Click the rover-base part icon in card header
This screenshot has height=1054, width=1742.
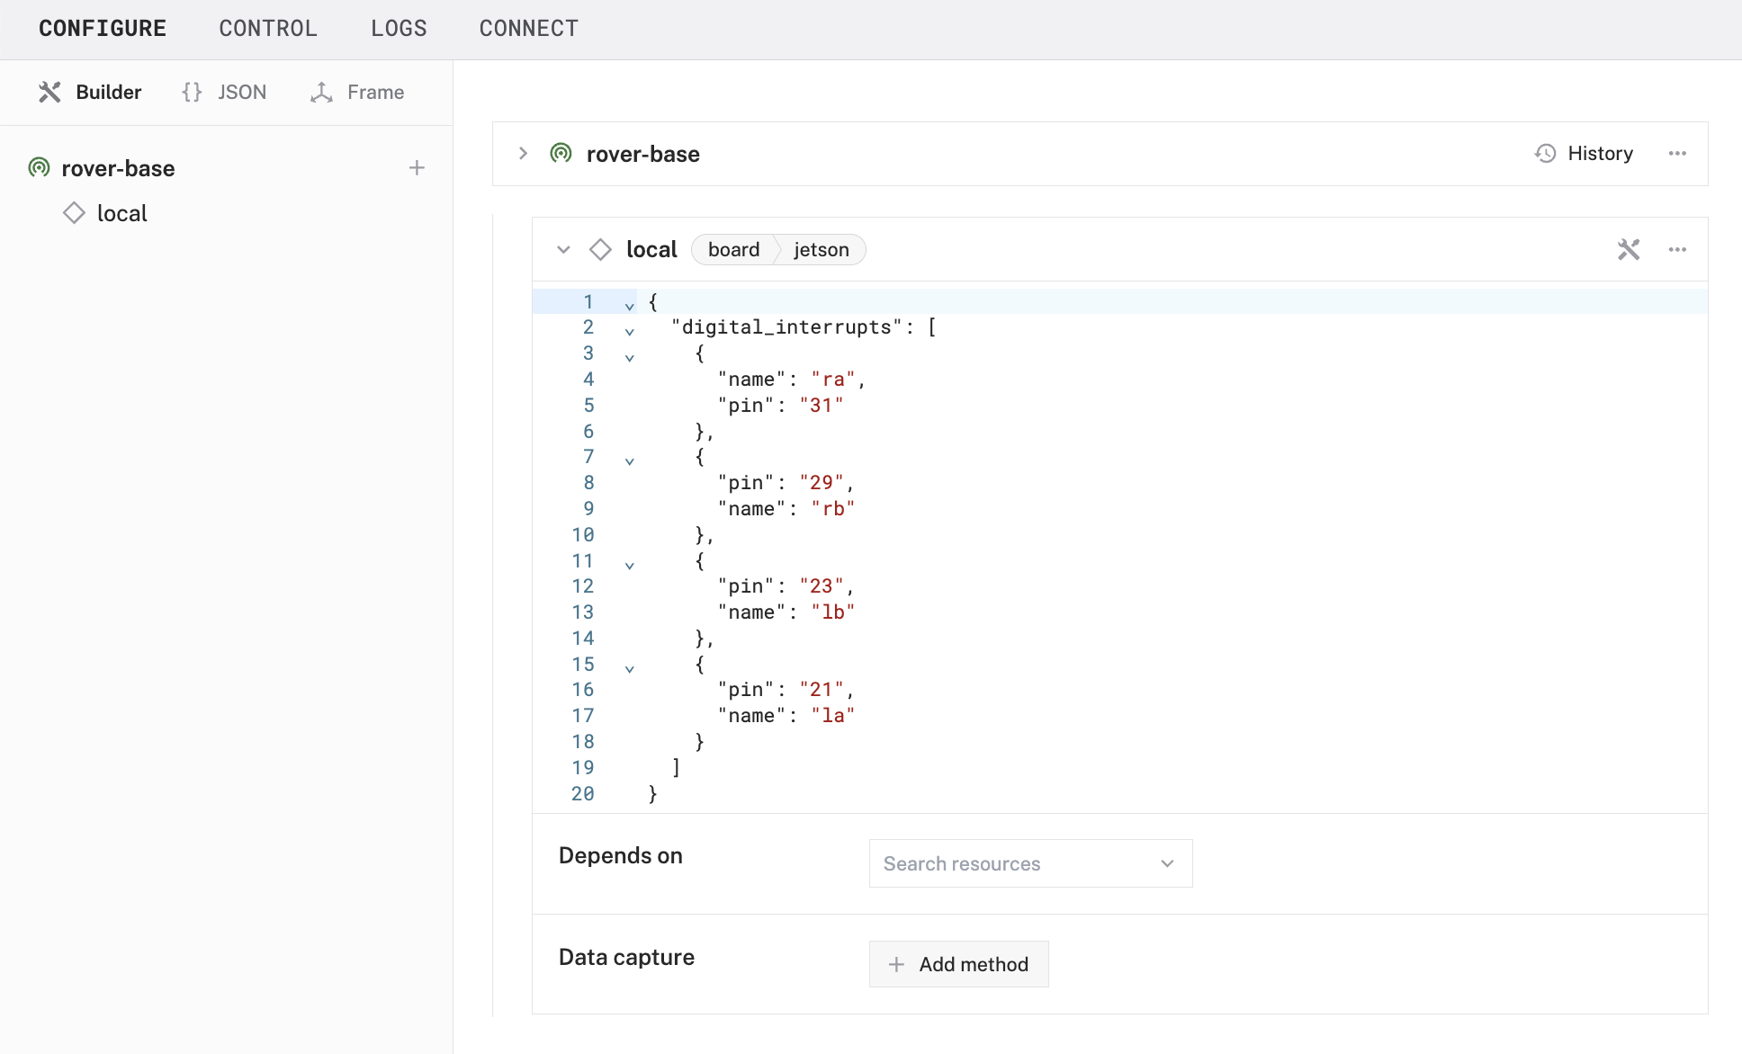pos(561,154)
